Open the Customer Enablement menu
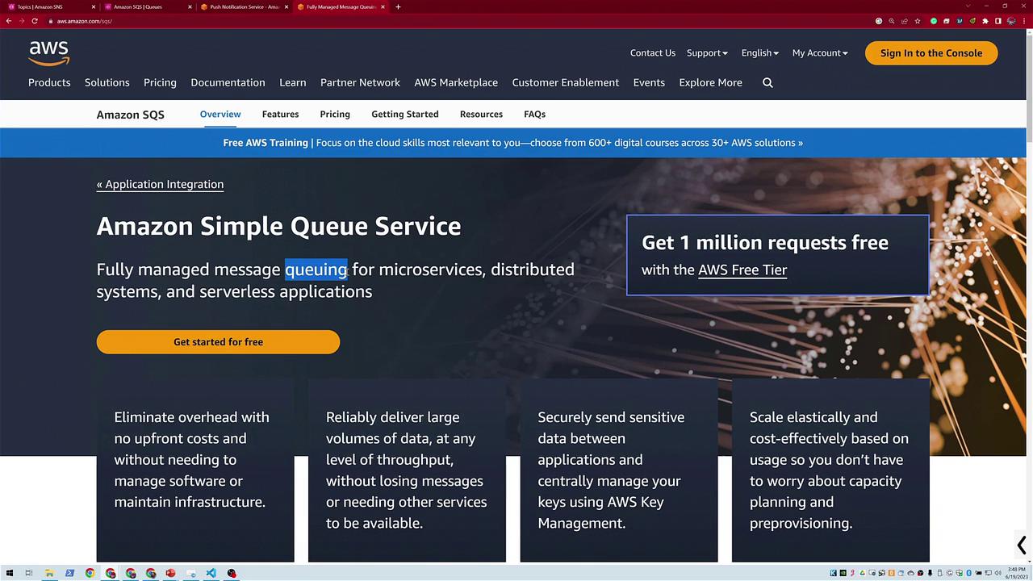This screenshot has height=581, width=1033. click(566, 82)
